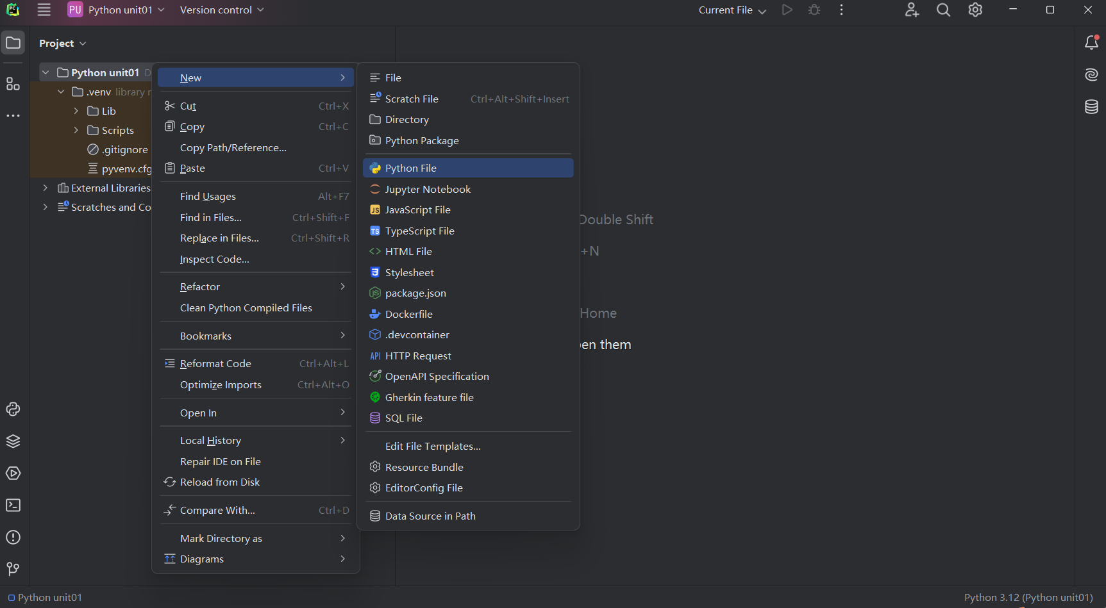Image resolution: width=1106 pixels, height=608 pixels.
Task: Open Edit File Templates...
Action: point(468,447)
